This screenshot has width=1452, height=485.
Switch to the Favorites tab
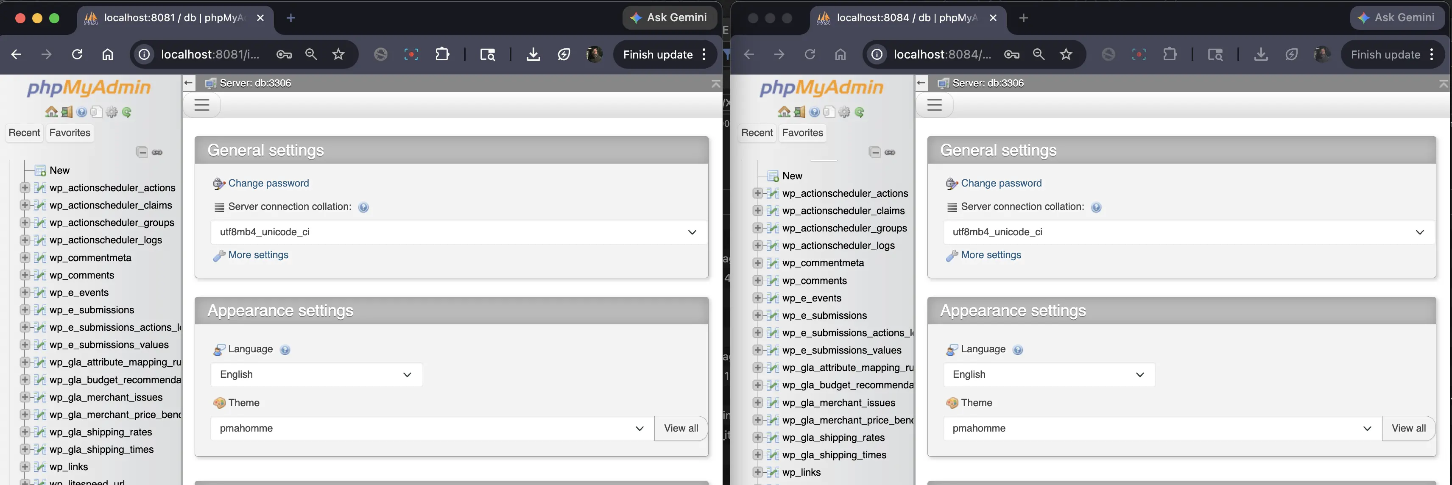(x=69, y=133)
